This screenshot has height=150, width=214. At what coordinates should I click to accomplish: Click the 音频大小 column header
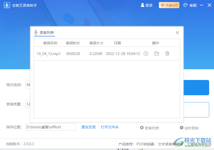coord(96,43)
